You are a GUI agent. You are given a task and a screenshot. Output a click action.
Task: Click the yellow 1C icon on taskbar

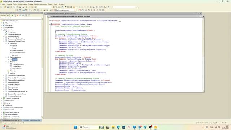(156, 127)
